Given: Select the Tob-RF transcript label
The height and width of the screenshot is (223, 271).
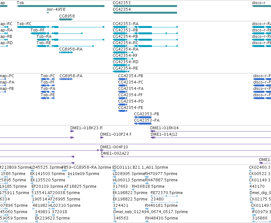Looking at the screenshot, I should point(38,30).
